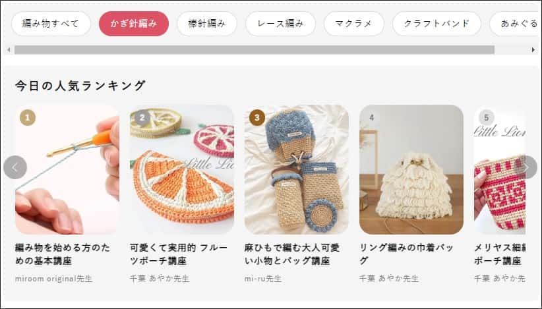Click the rank 1 badge icon
The width and height of the screenshot is (542, 309).
point(28,118)
